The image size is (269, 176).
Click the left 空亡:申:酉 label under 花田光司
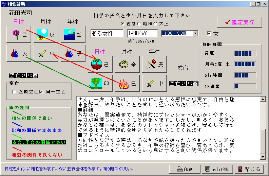pyautogui.click(x=24, y=75)
